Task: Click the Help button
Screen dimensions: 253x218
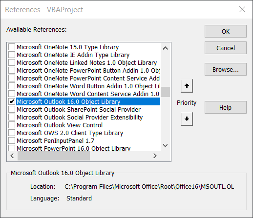Action: (226, 107)
